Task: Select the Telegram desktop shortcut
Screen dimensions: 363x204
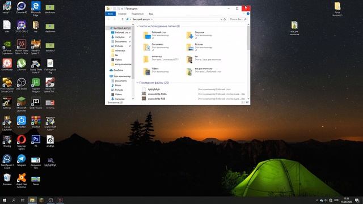Action: 22,160
